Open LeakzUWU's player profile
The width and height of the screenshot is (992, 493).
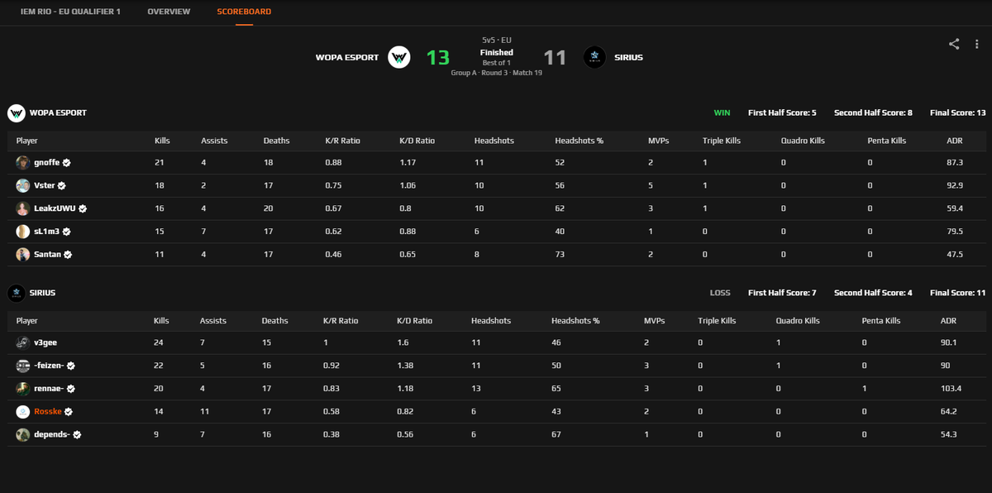[x=55, y=209]
